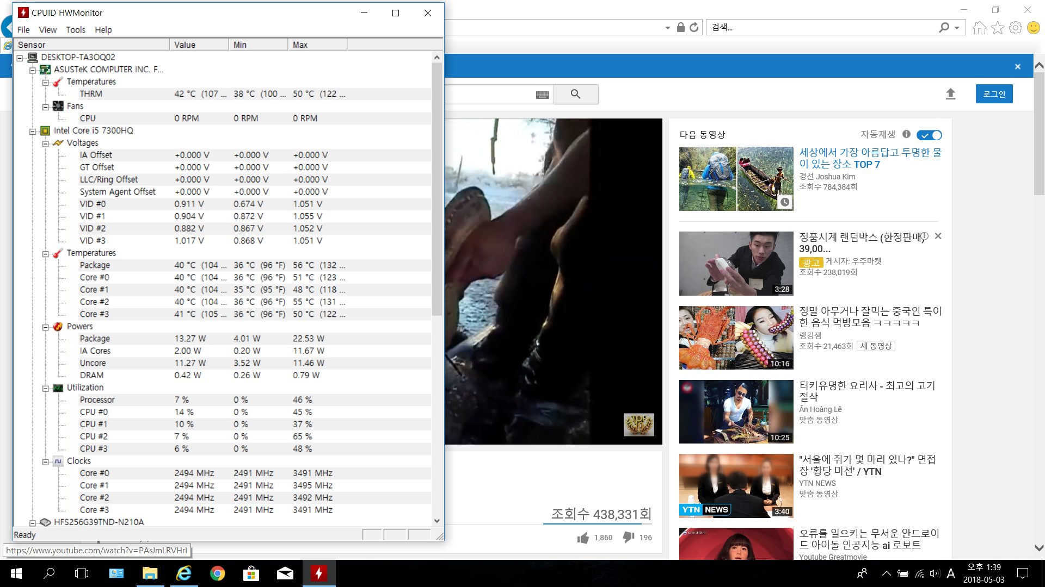The height and width of the screenshot is (587, 1045).
Task: Click the YouTube upload arrow icon
Action: pos(950,94)
